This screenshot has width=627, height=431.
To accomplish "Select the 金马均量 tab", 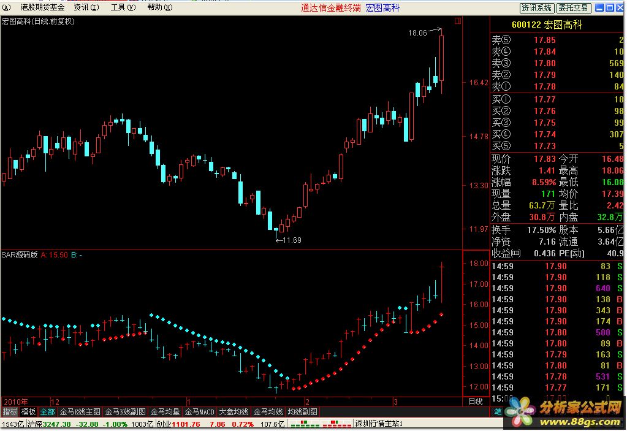I will (165, 412).
